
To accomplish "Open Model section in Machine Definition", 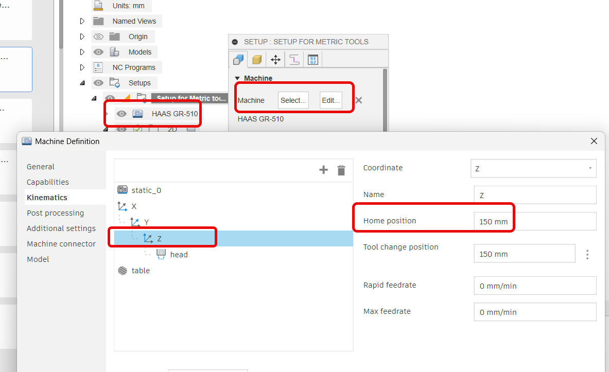I will pyautogui.click(x=38, y=259).
